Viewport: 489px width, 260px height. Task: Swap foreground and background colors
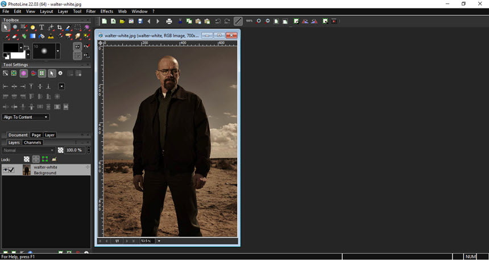[x=26, y=47]
